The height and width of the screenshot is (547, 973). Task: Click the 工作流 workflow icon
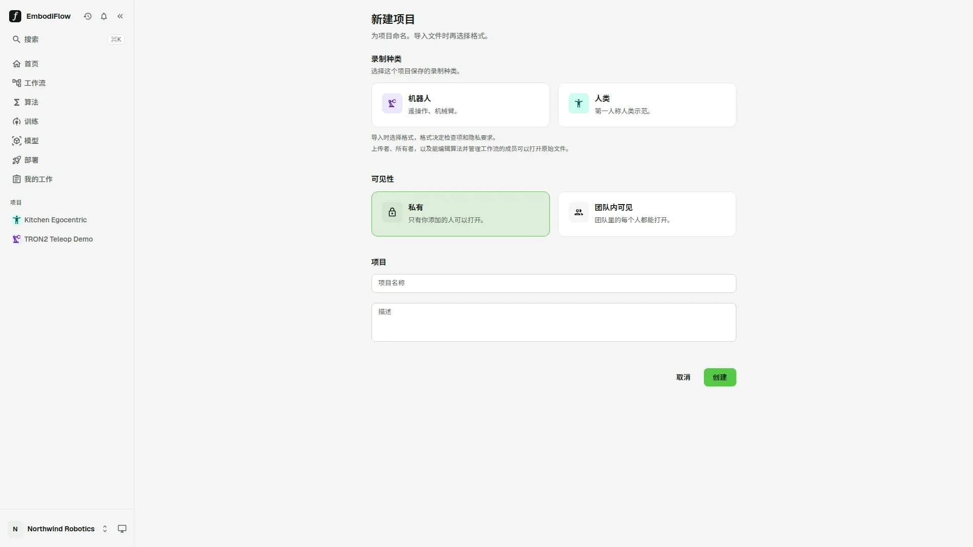tap(17, 83)
